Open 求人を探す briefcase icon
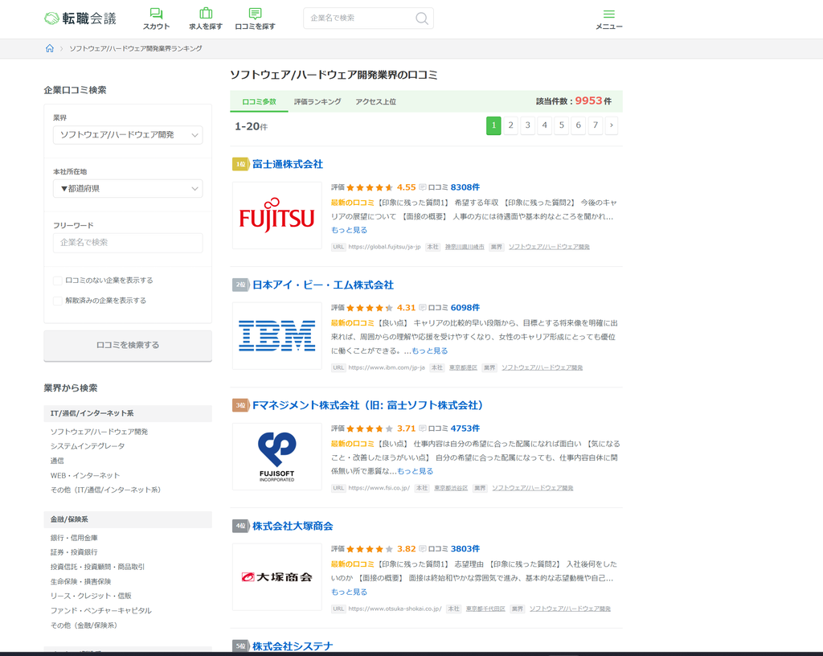 click(x=206, y=19)
